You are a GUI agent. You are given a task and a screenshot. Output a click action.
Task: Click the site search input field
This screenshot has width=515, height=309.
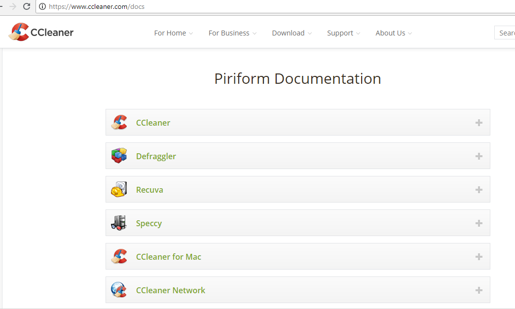point(505,33)
